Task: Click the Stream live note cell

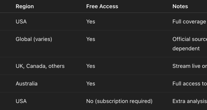Action: point(190,66)
